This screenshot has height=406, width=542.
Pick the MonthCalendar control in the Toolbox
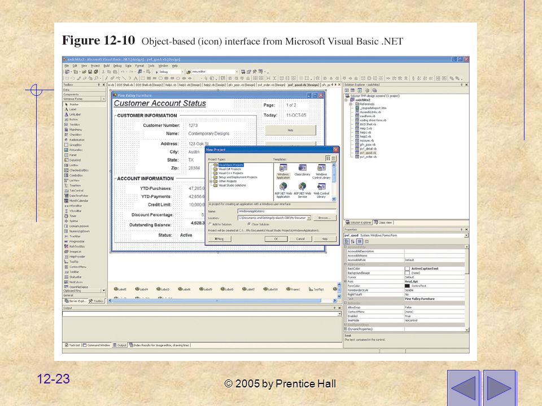(x=76, y=201)
